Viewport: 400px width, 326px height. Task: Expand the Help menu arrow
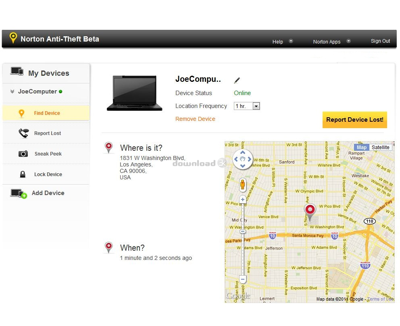(291, 41)
